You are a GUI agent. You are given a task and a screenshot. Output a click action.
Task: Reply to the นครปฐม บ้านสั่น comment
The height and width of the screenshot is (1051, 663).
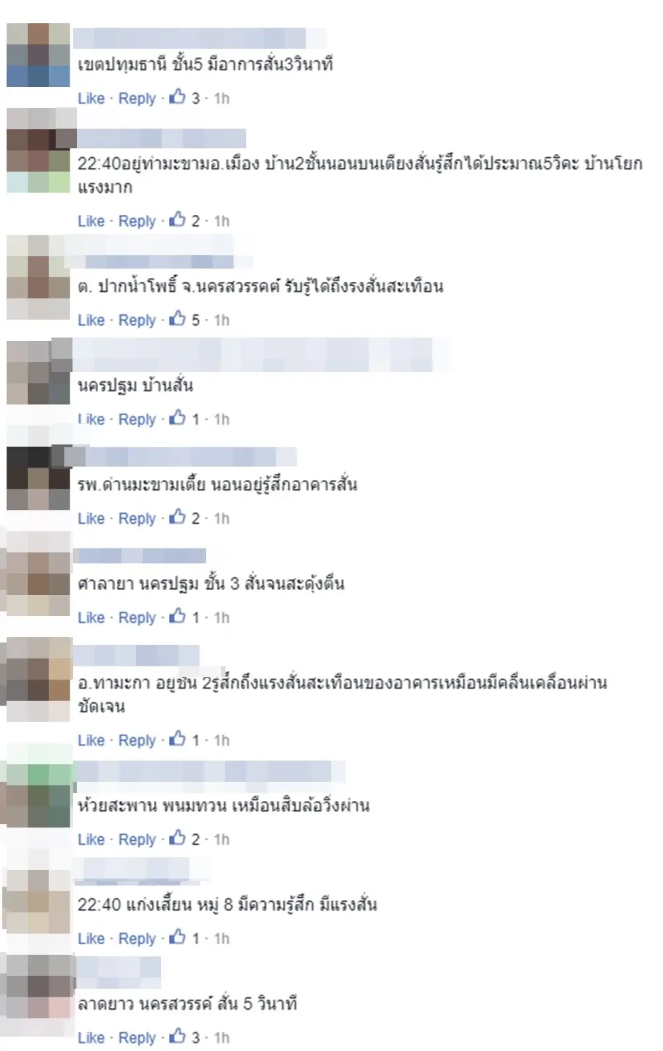[137, 419]
